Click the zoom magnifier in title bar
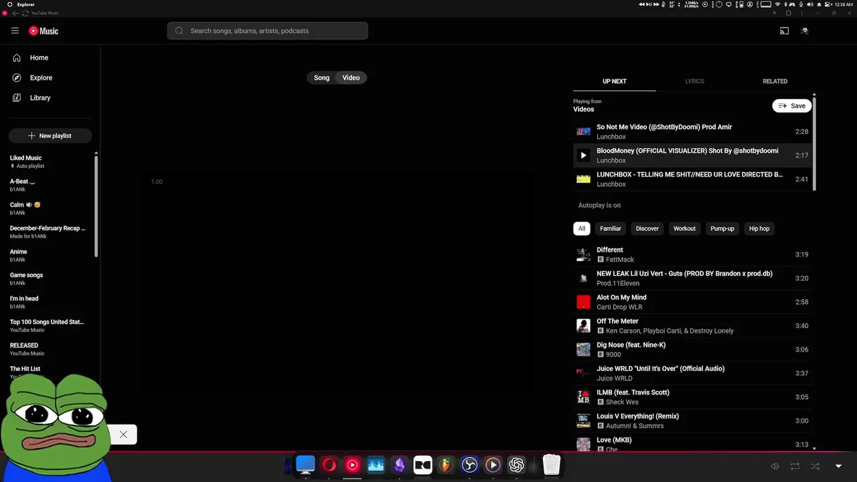Viewport: 857px width, 482px height. pos(776,13)
